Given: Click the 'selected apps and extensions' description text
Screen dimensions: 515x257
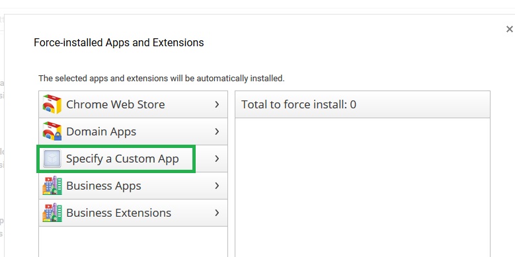Looking at the screenshot, I should coord(161,79).
